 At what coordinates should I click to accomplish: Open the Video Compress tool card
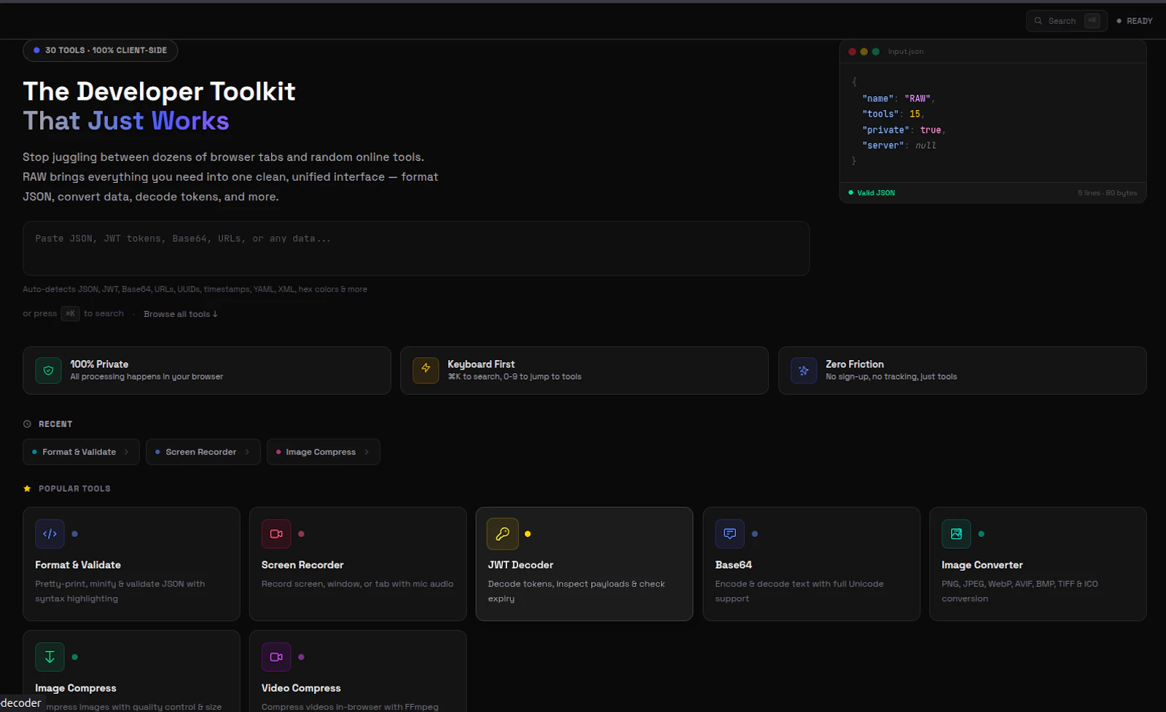358,671
